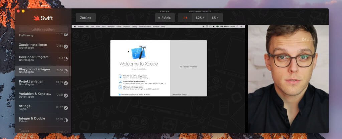
Task: Click the presenter webcam video
Action: click(288, 79)
